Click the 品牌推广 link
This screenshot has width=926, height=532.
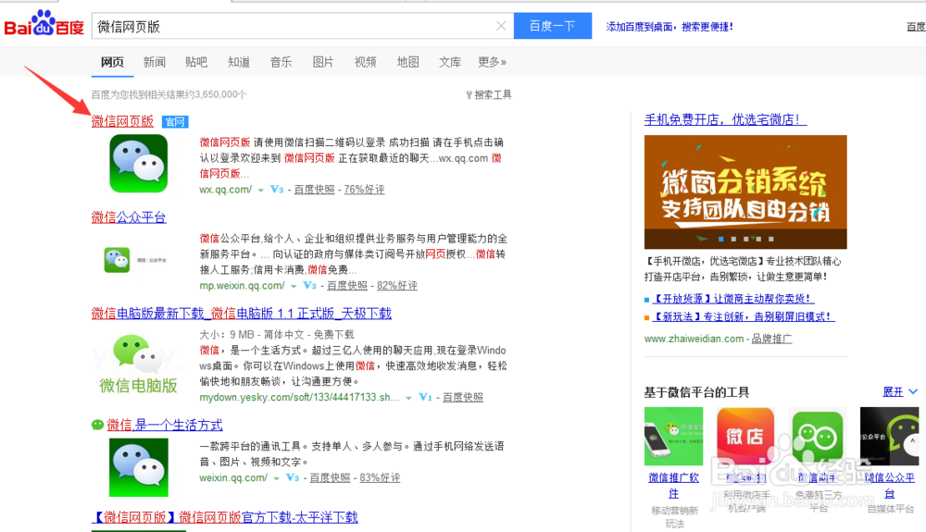771,340
